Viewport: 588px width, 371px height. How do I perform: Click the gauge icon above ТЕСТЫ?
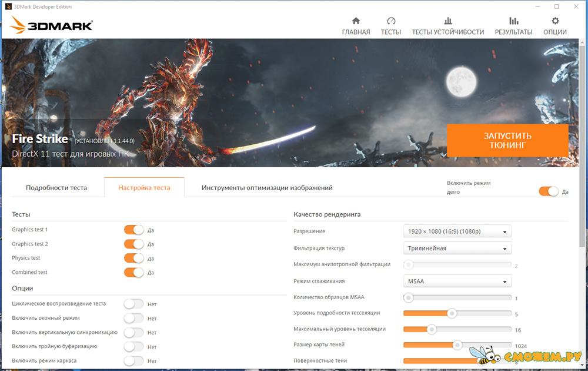391,21
